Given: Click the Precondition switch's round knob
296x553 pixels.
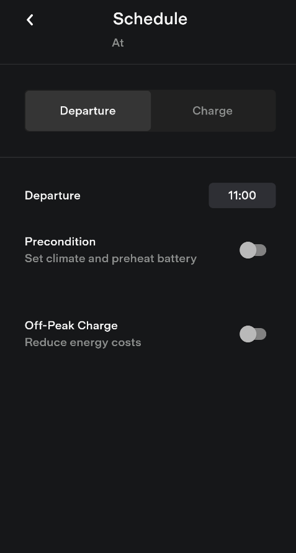Looking at the screenshot, I should 248,250.
